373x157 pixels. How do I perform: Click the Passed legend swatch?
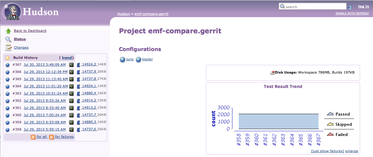click(330, 114)
